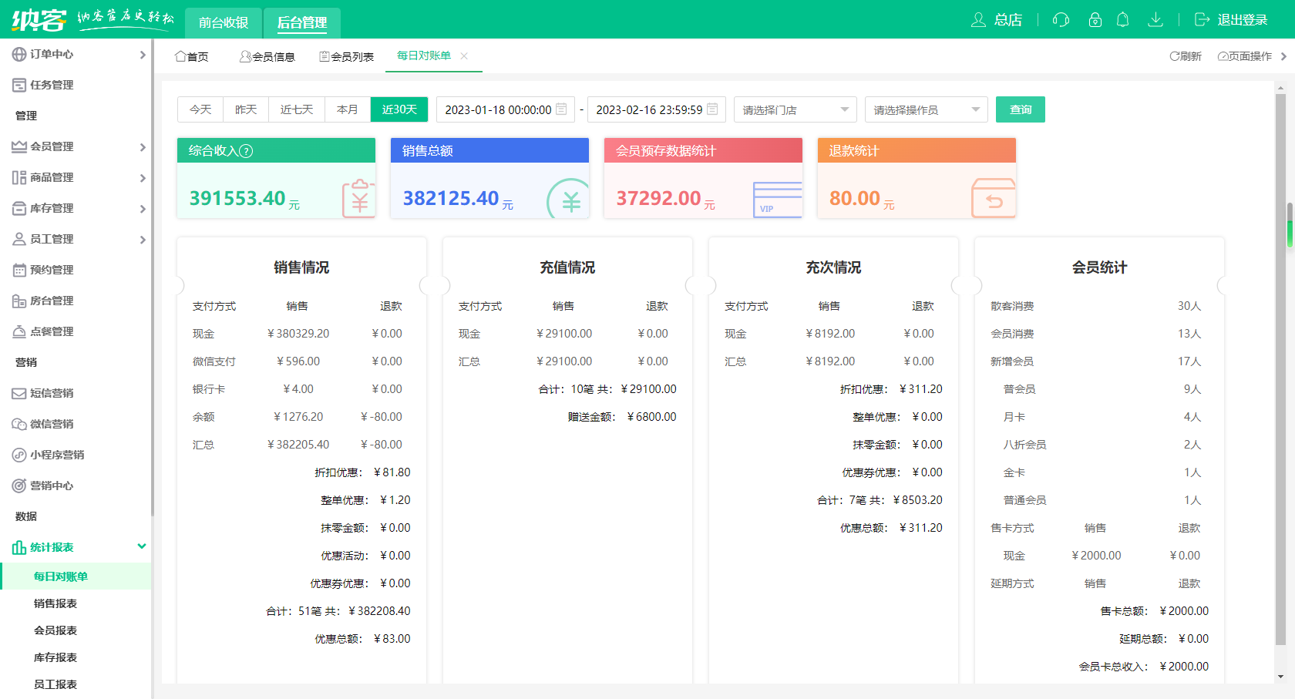The height and width of the screenshot is (699, 1295).
Task: Click the download icon in header
Action: tap(1155, 20)
